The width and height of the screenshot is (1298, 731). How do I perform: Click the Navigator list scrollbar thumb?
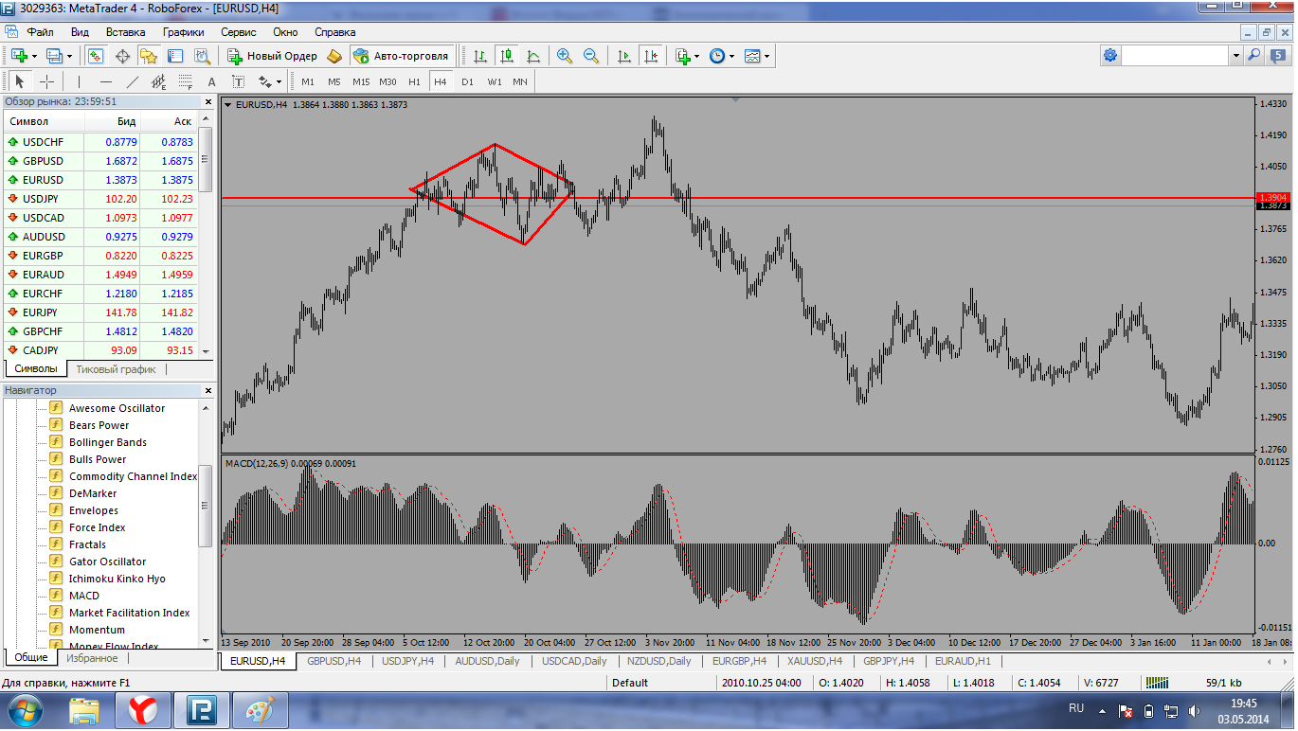[x=205, y=506]
